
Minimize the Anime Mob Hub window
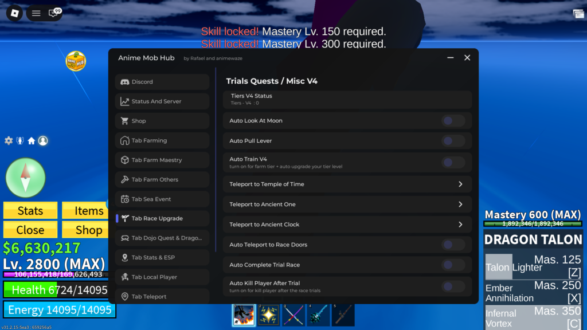(451, 58)
